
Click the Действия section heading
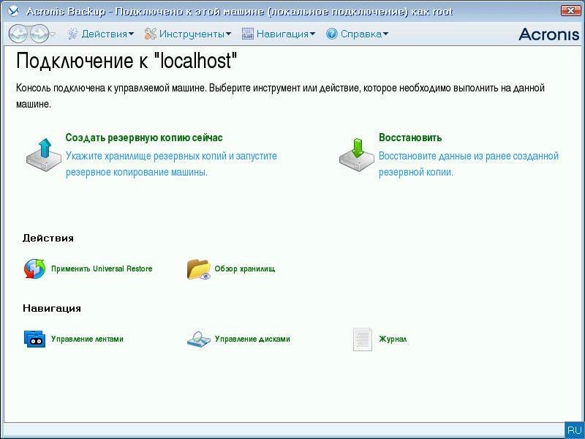click(x=48, y=239)
